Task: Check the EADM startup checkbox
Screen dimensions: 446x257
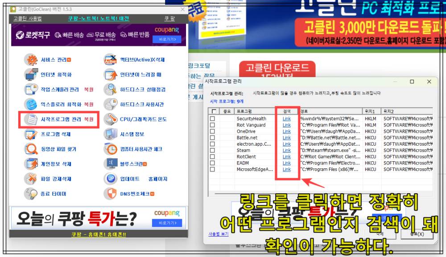Action: pyautogui.click(x=212, y=163)
